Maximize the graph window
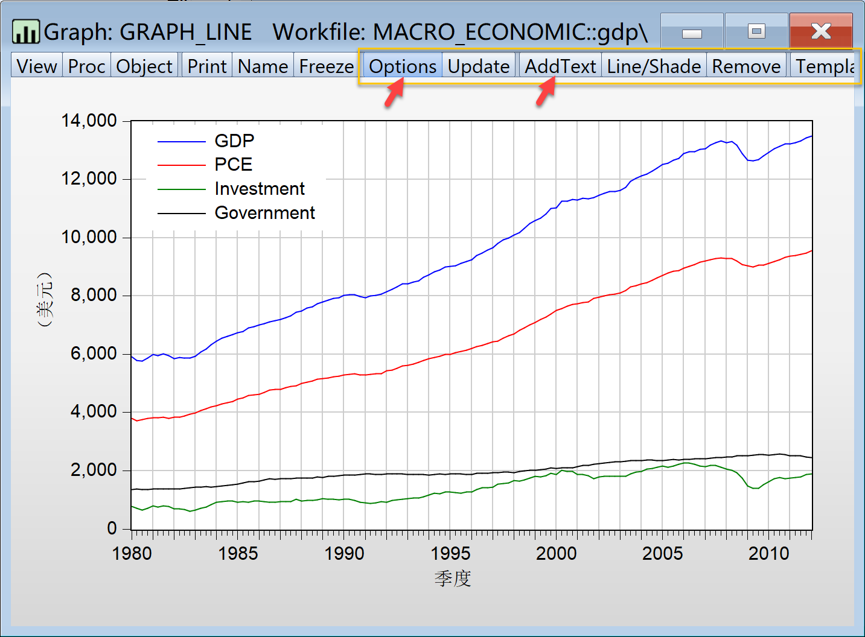This screenshot has width=865, height=637. 756,31
